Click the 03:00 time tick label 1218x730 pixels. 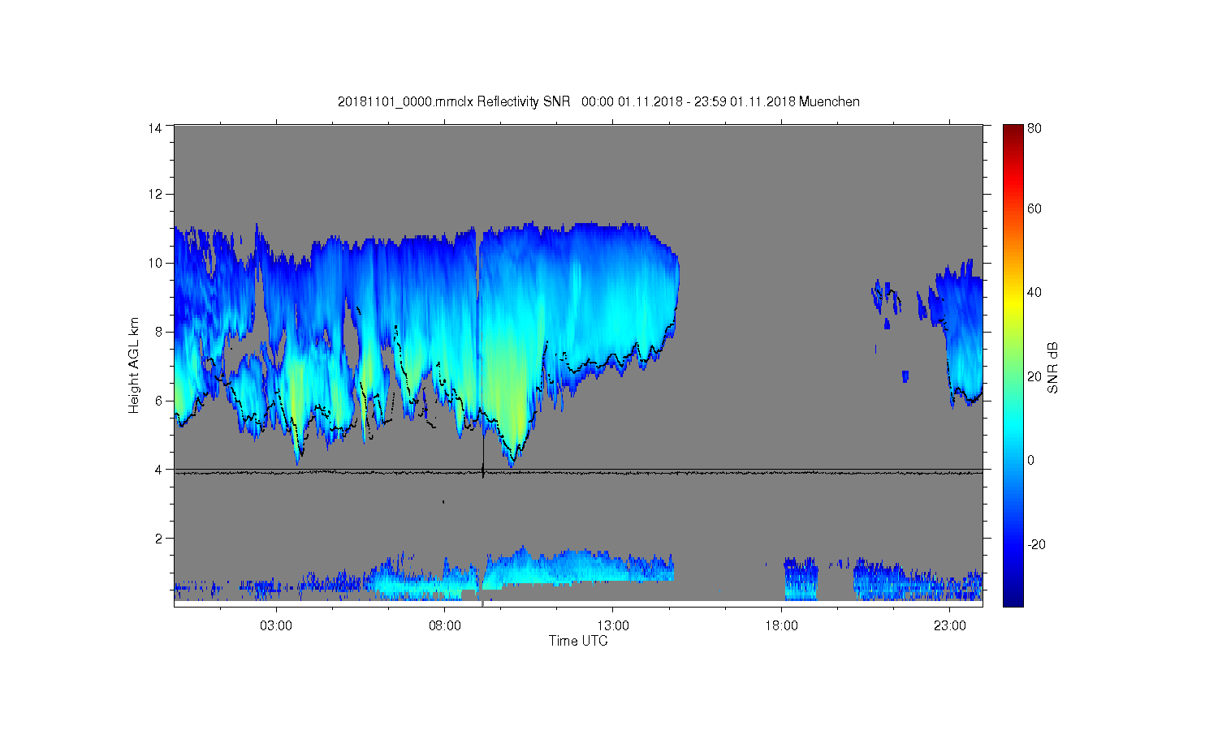(276, 626)
